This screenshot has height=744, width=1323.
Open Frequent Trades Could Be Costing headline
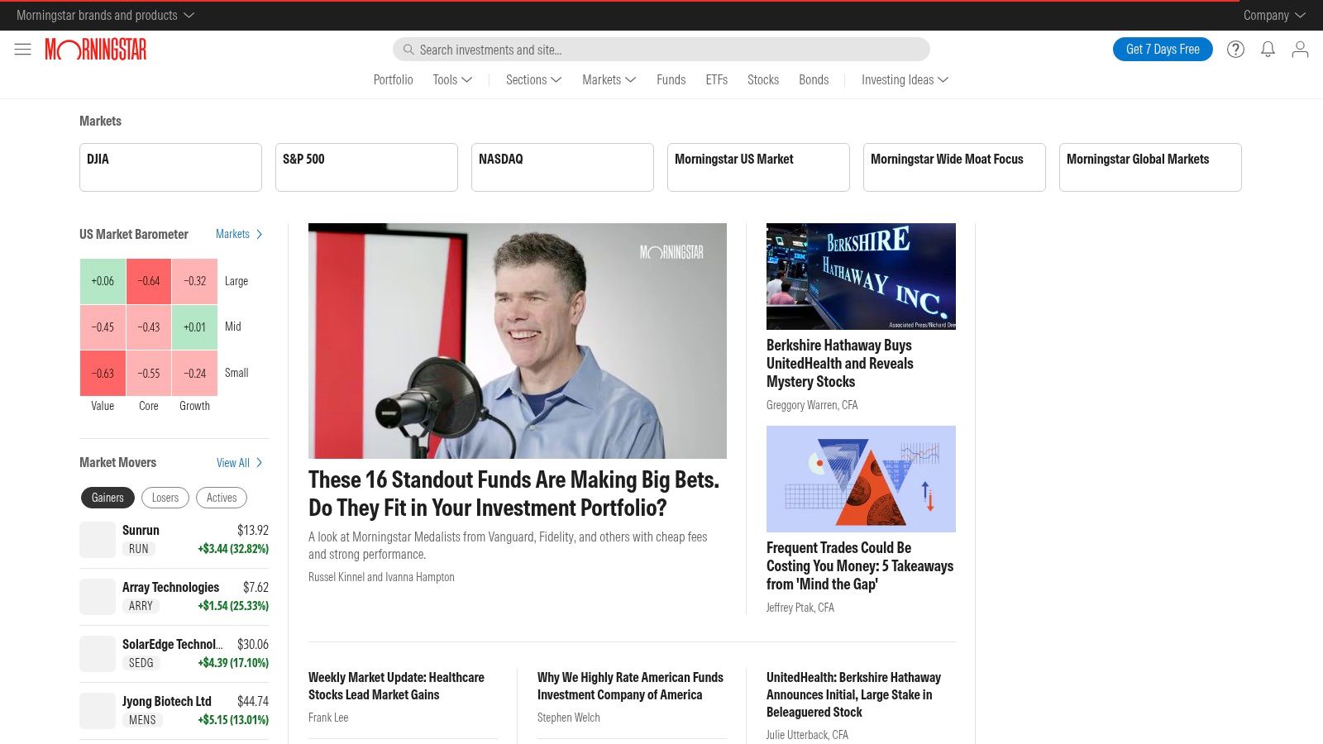pos(860,566)
